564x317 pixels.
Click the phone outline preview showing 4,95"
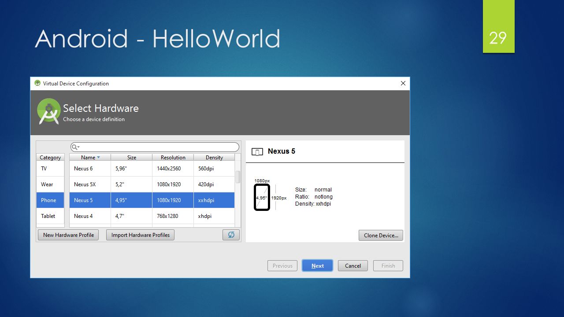point(262,197)
